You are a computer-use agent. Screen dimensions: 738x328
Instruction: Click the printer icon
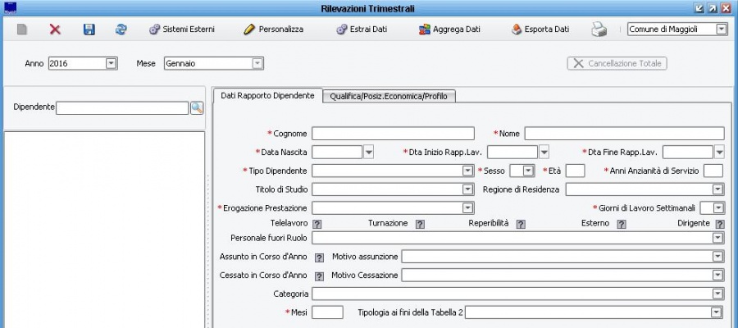[x=599, y=30]
